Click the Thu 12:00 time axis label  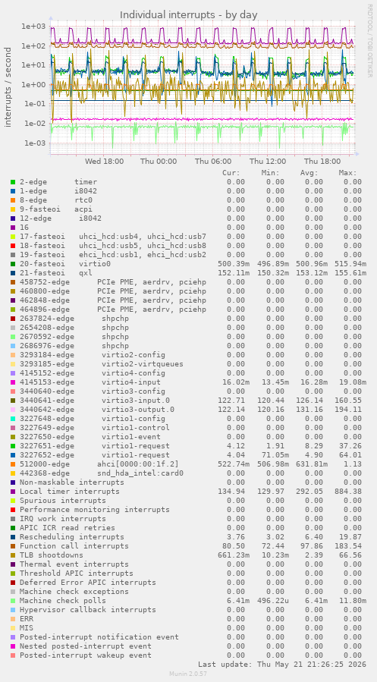coord(268,162)
